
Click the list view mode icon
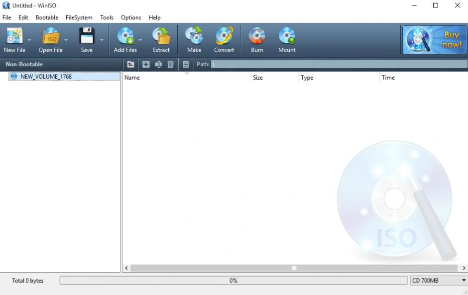pyautogui.click(x=186, y=64)
